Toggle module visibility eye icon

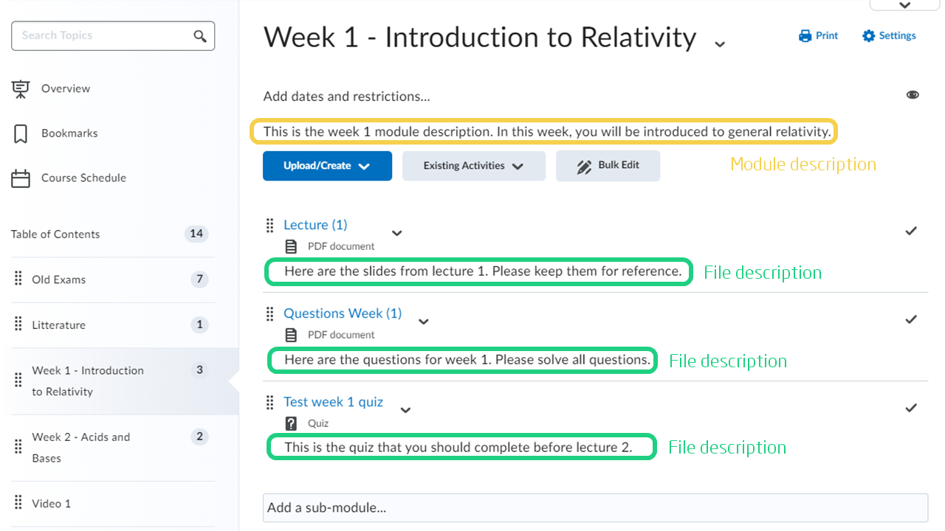point(913,95)
